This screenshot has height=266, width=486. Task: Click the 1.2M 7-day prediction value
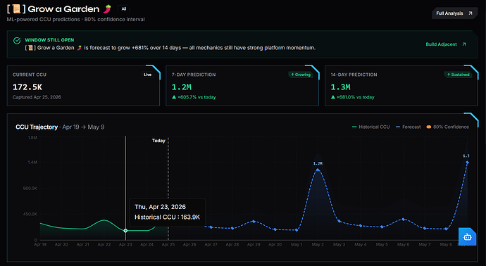coord(182,87)
